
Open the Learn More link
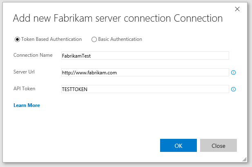pyautogui.click(x=27, y=105)
